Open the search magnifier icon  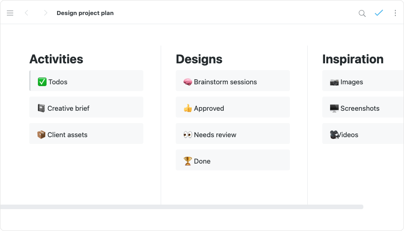point(362,13)
